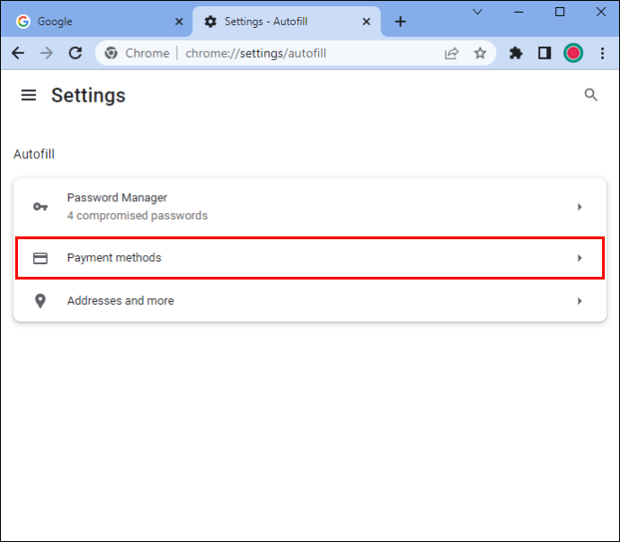Open the tab search dropdown chevron

(478, 12)
